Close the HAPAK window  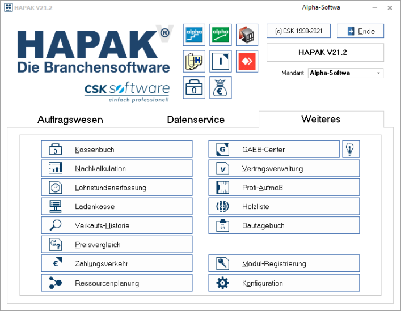coord(390,8)
